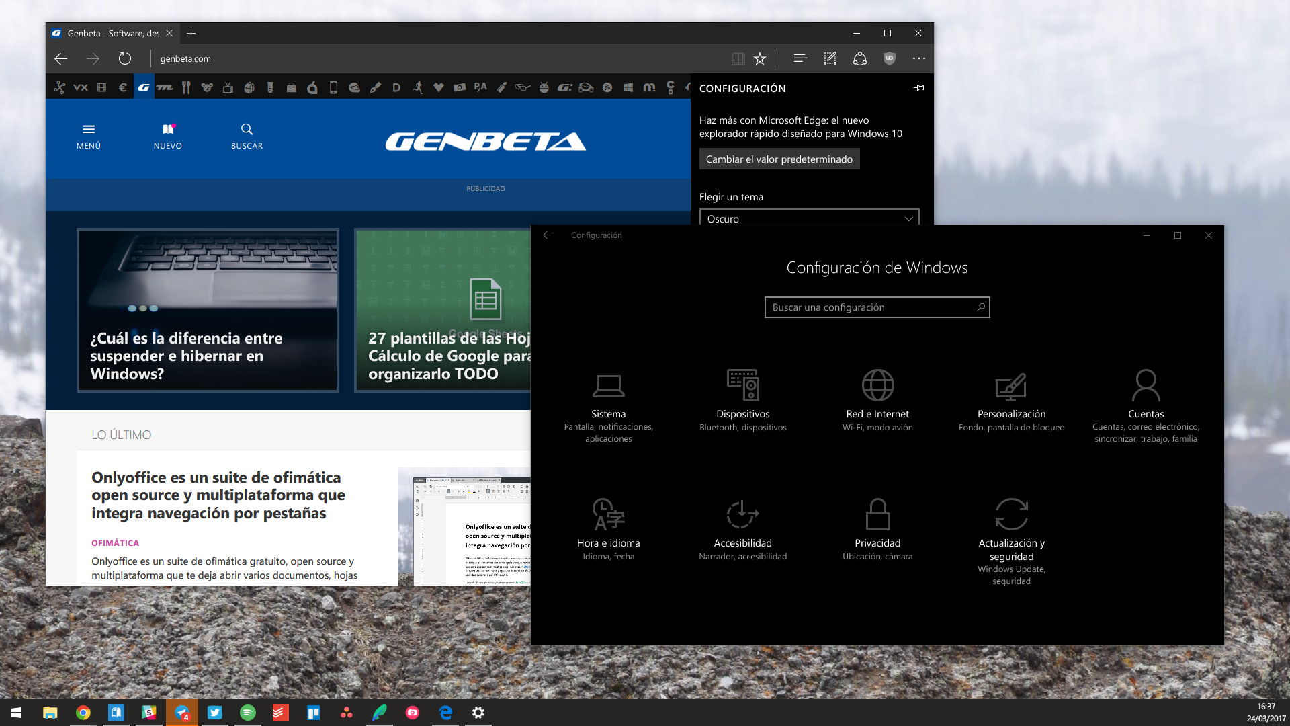
Task: Open the Genbeta logo homepage link
Action: pos(485,141)
